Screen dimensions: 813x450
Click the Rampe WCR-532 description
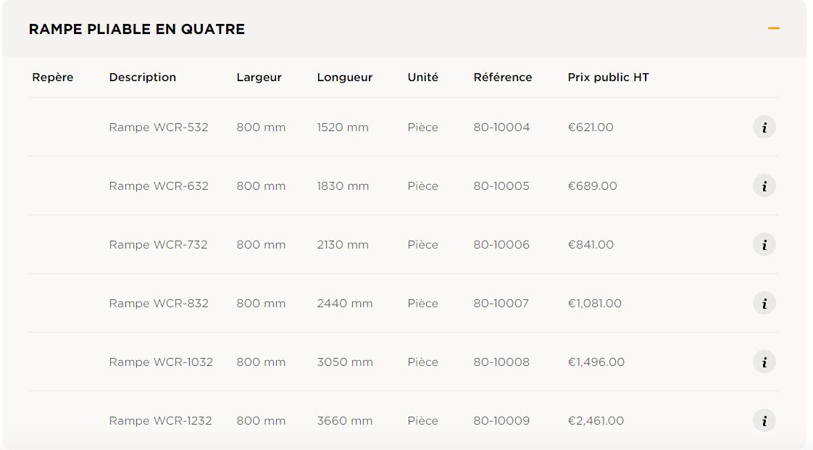pos(159,128)
